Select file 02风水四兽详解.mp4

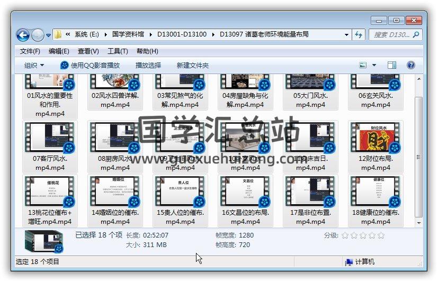pyautogui.click(x=115, y=92)
